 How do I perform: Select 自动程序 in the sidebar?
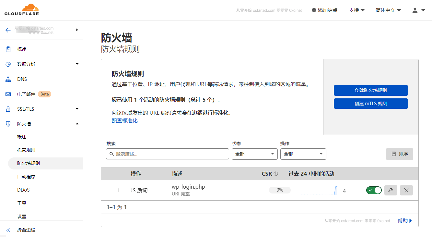click(26, 177)
